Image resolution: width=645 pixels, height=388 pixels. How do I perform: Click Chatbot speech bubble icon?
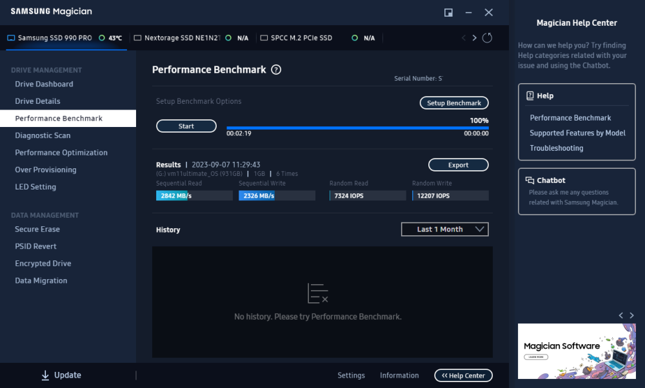pos(530,180)
